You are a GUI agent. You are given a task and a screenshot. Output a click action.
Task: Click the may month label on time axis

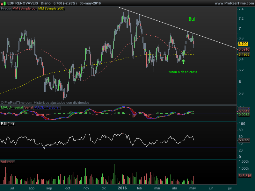[193, 188]
